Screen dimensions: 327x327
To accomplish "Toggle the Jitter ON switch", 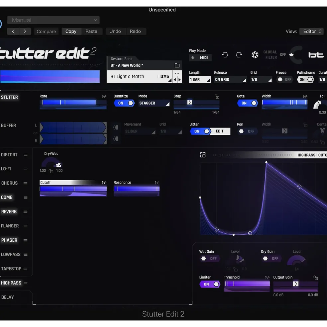I will [x=200, y=131].
